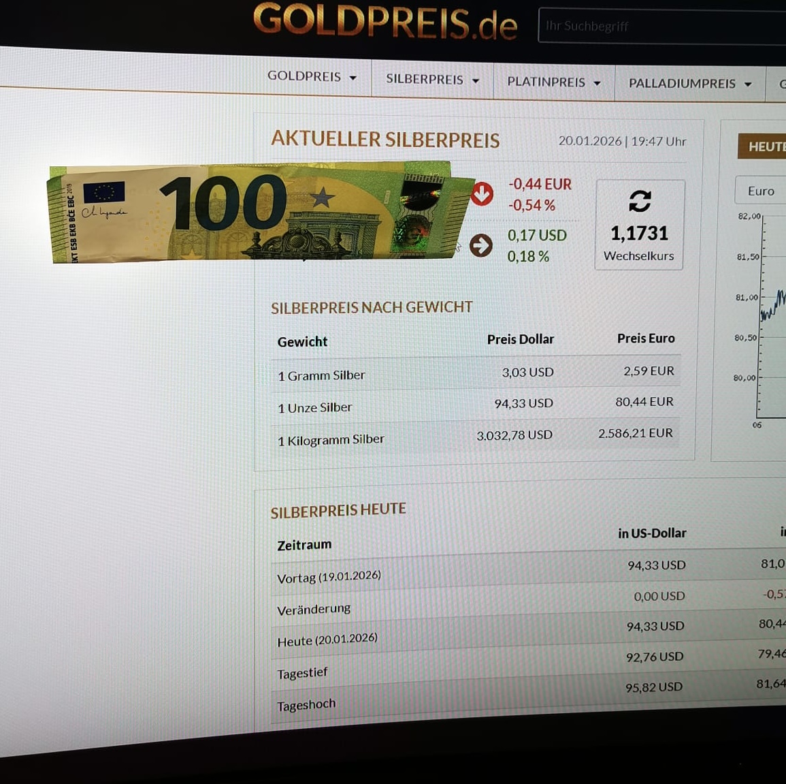This screenshot has width=786, height=784.
Task: Select the '95,82 USD' Tageshoch value
Action: [x=654, y=687]
